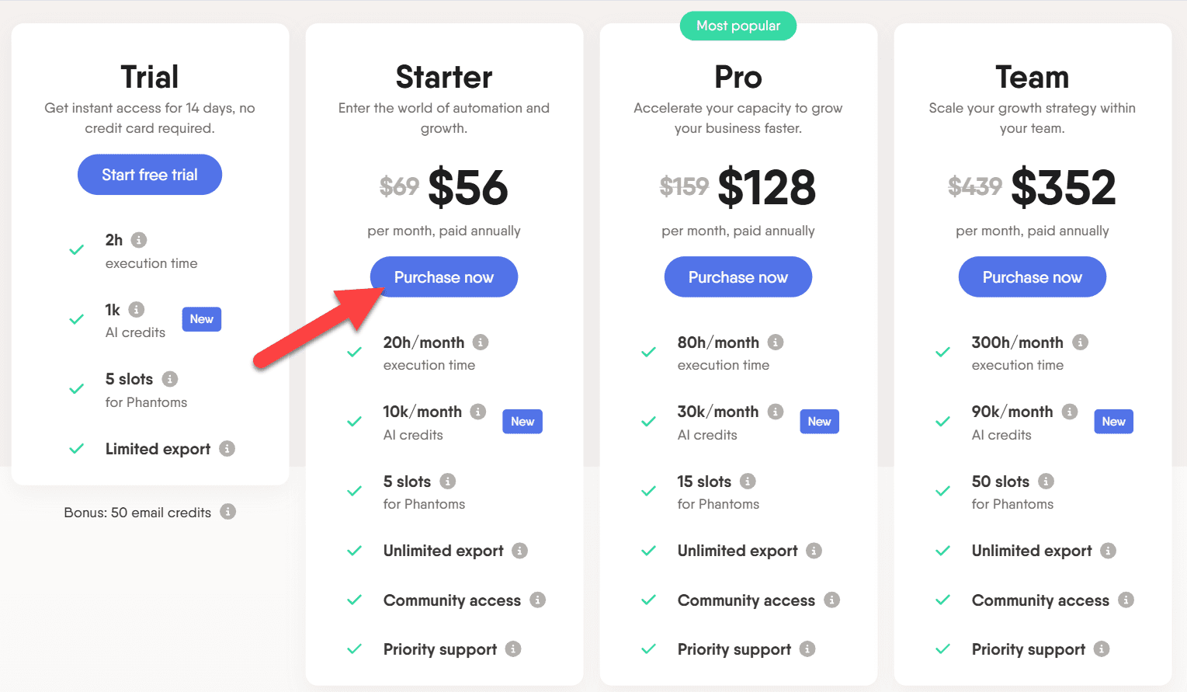The width and height of the screenshot is (1187, 692).
Task: Click the checkmark beside Team's Unlimited export
Action: point(942,550)
